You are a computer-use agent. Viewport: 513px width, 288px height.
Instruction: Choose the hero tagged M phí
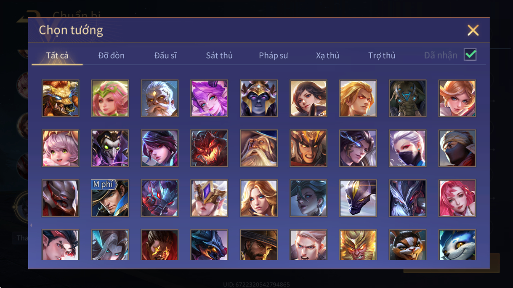click(110, 198)
